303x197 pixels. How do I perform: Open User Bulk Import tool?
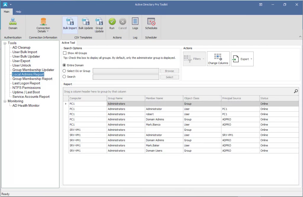pyautogui.click(x=25, y=52)
